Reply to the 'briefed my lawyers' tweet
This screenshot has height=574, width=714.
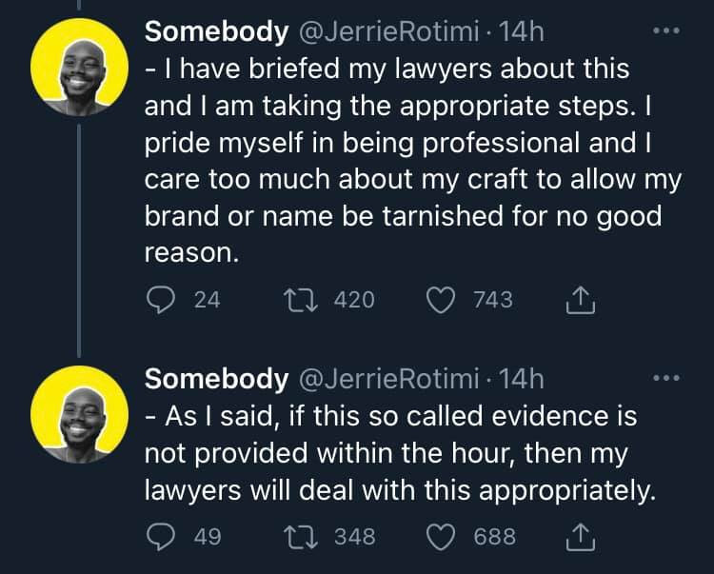(x=160, y=301)
